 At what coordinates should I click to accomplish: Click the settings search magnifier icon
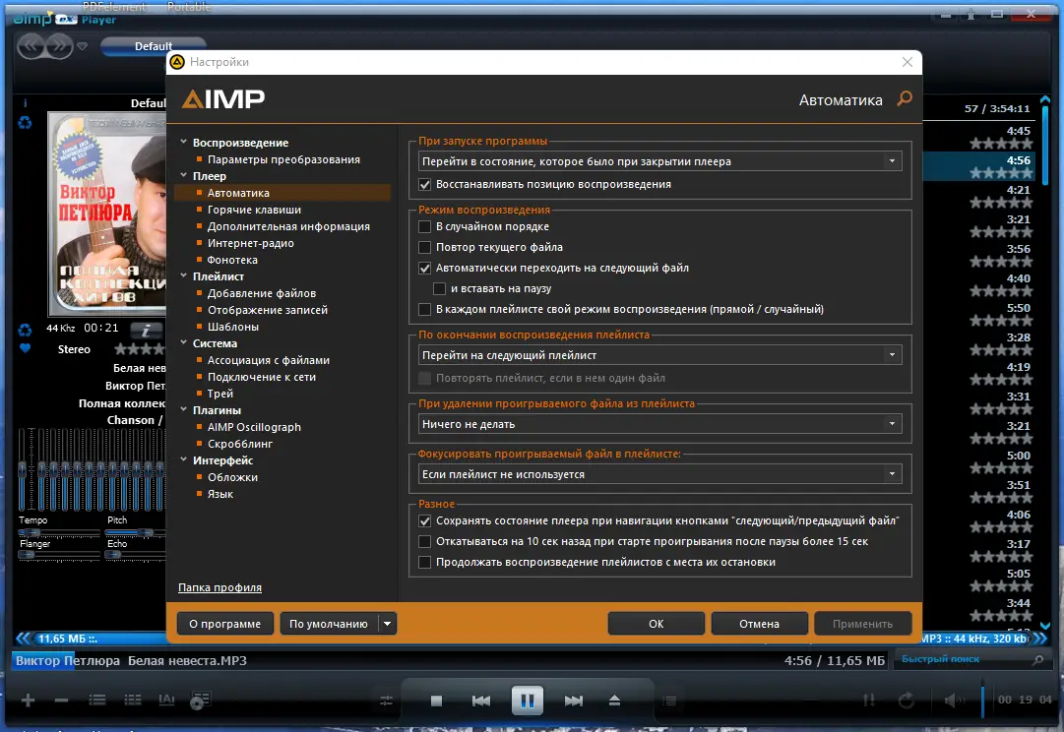click(904, 99)
